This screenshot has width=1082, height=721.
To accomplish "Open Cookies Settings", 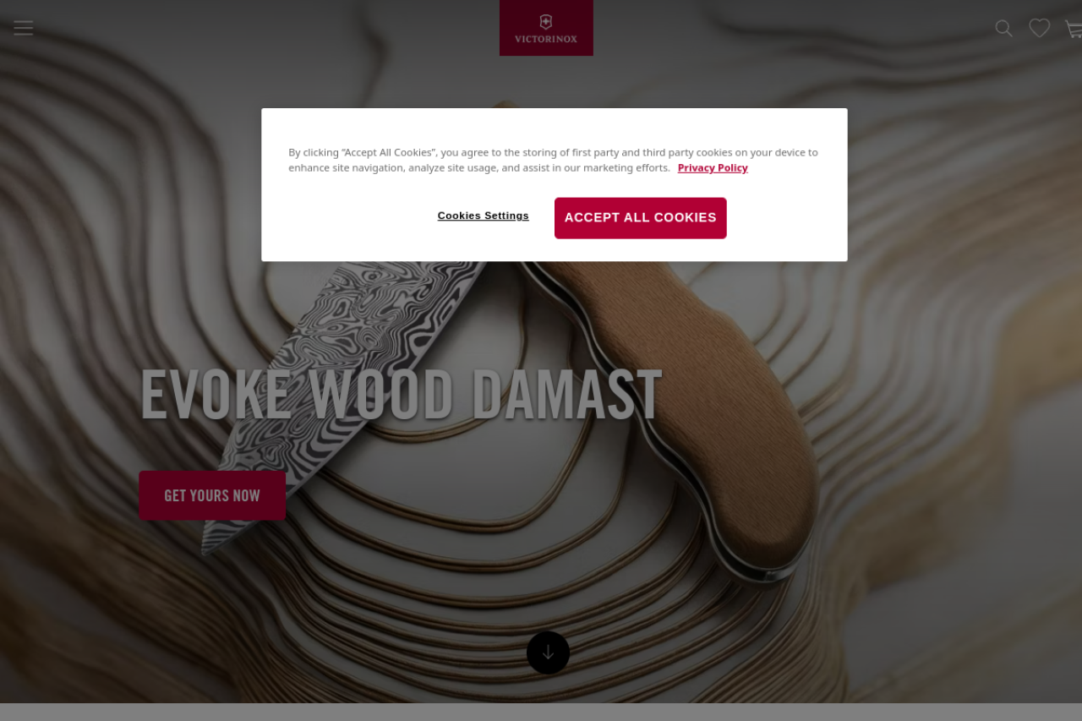I will (x=484, y=216).
